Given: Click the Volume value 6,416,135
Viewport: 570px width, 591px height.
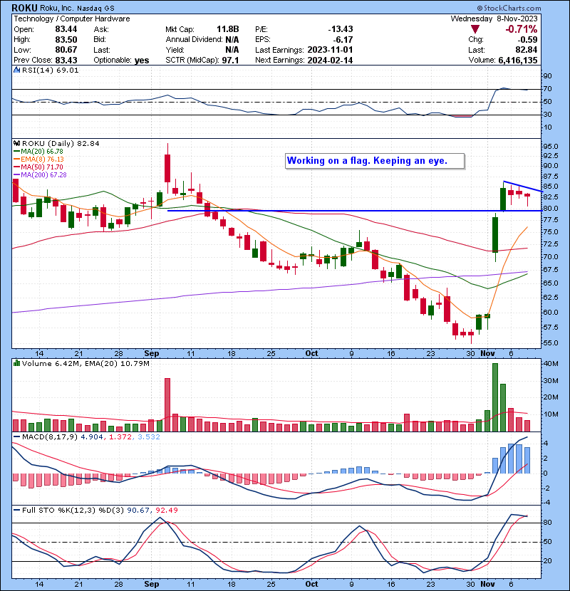Looking at the screenshot, I should tap(518, 61).
